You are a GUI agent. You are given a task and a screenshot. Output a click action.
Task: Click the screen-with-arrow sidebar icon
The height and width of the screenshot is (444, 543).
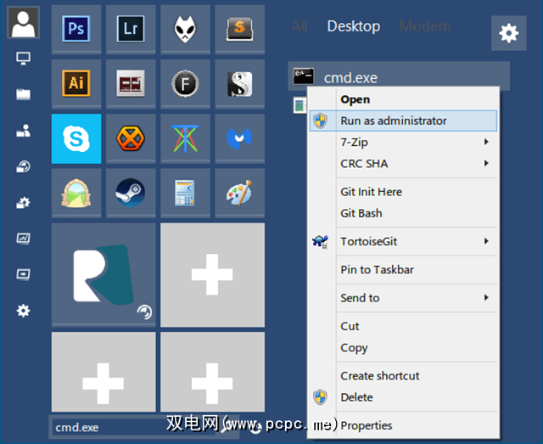point(23,274)
